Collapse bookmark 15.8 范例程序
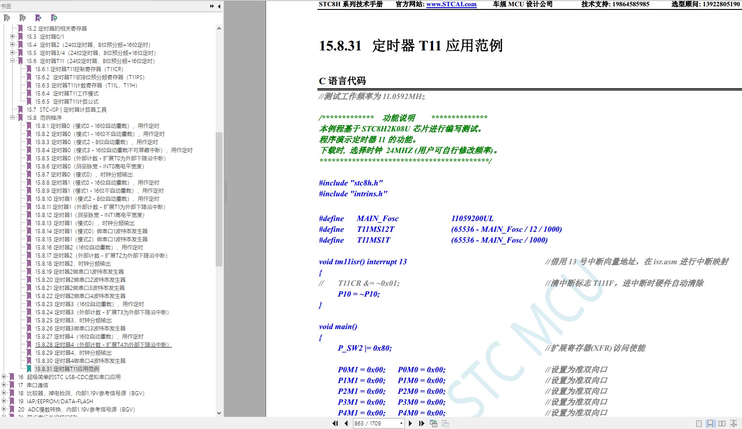This screenshot has height=429, width=742. [13, 117]
